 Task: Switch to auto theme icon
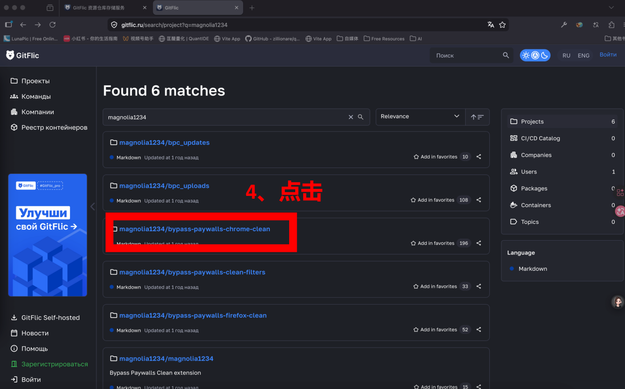(x=535, y=55)
